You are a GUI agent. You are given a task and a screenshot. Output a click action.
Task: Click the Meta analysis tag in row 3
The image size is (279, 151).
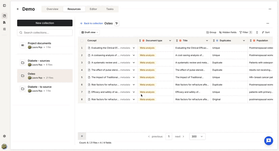(x=147, y=62)
